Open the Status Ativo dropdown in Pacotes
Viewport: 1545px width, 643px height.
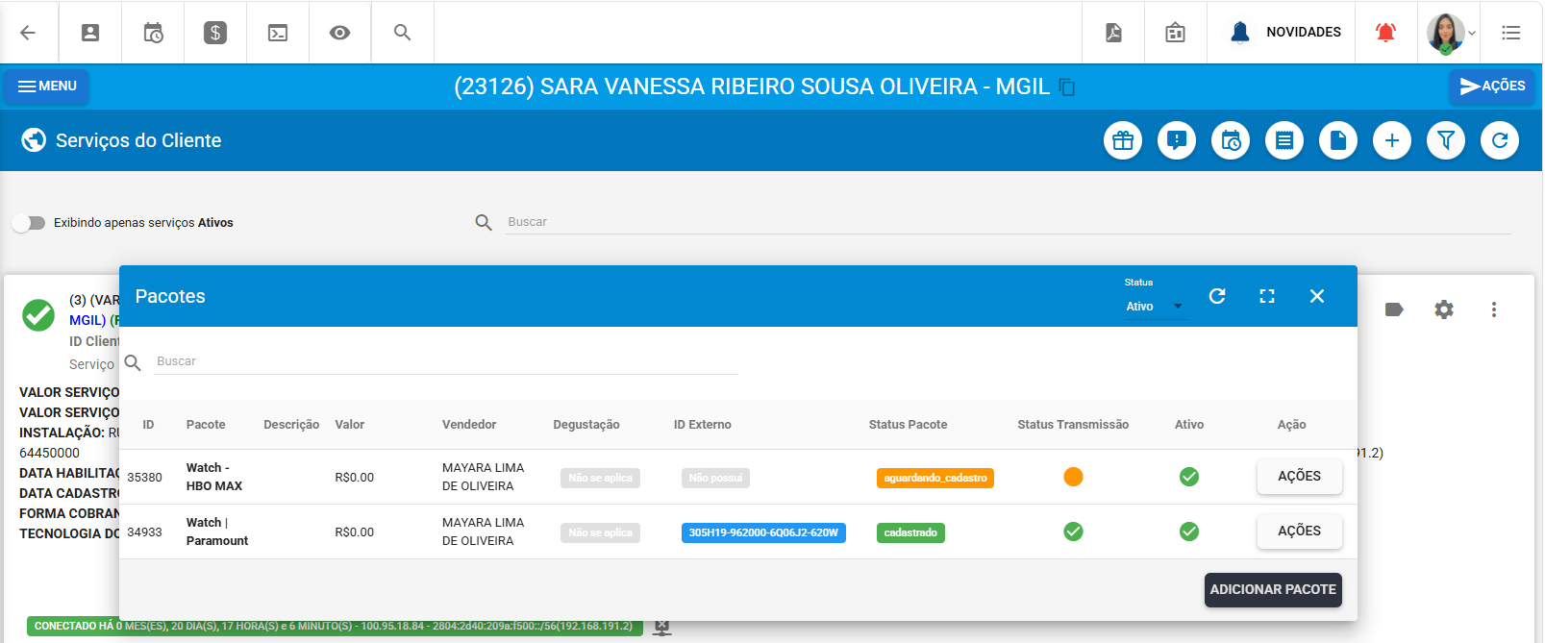tap(1155, 307)
